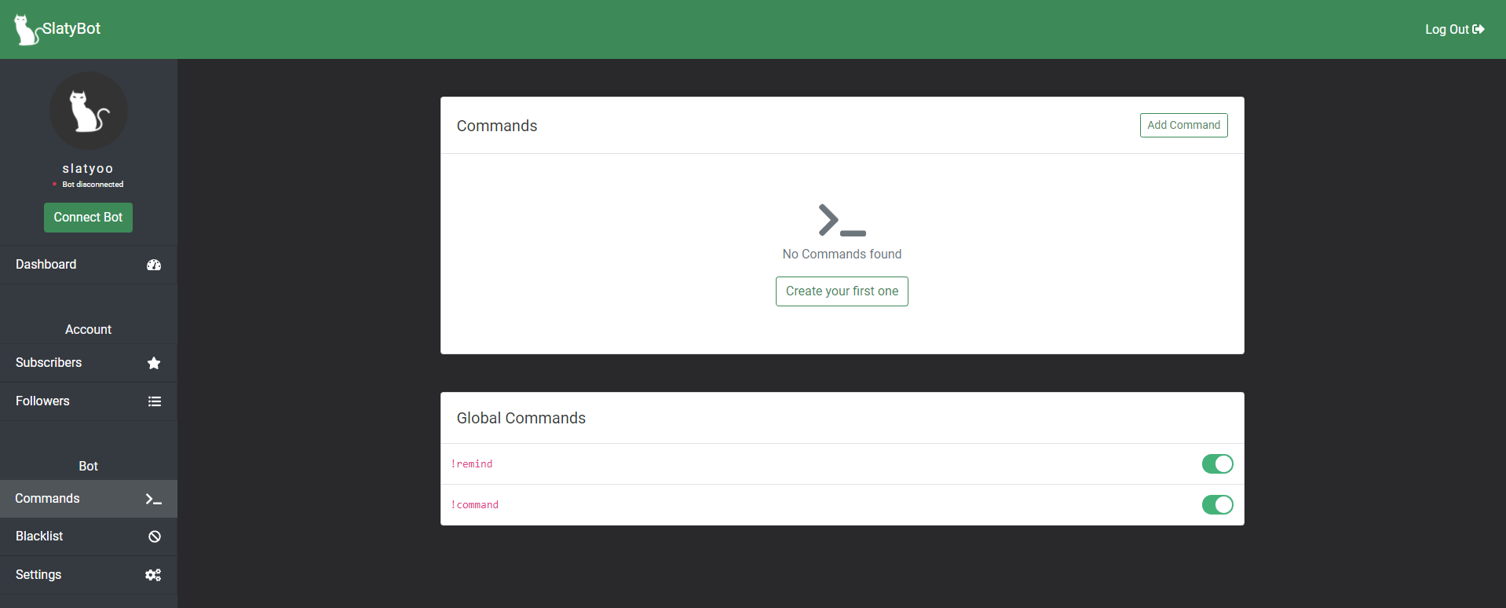Click the Bot disconnected status text
This screenshot has height=608, width=1506.
93,185
